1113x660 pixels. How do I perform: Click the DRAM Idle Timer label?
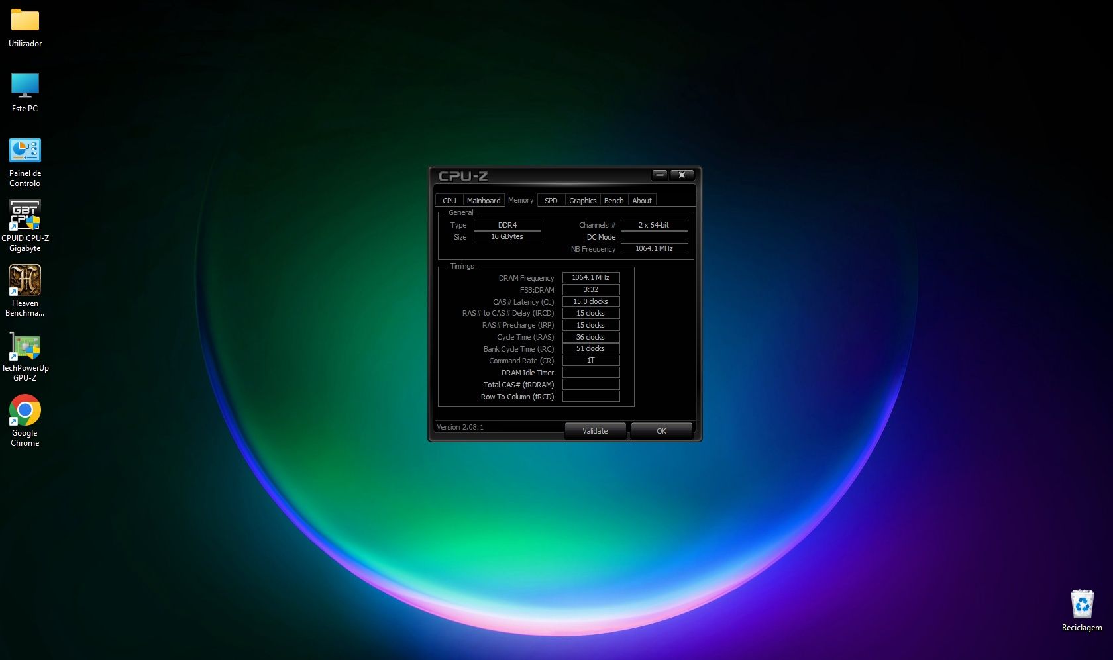(x=527, y=373)
